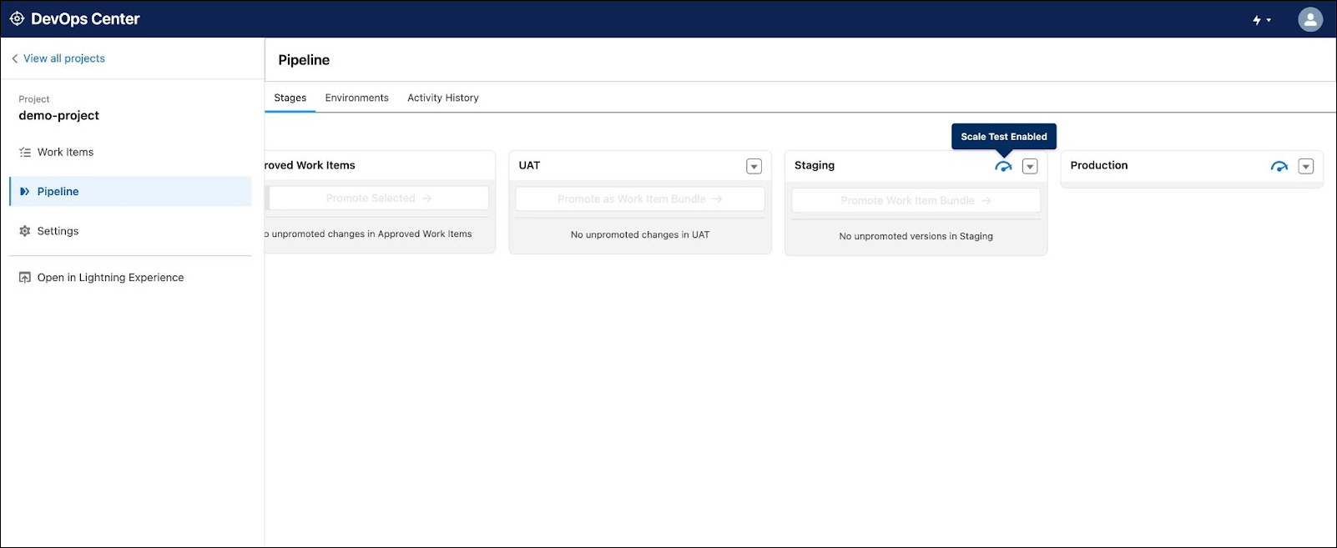The image size is (1337, 548).
Task: Click Promote as Work Item Bundle button
Action: [640, 199]
